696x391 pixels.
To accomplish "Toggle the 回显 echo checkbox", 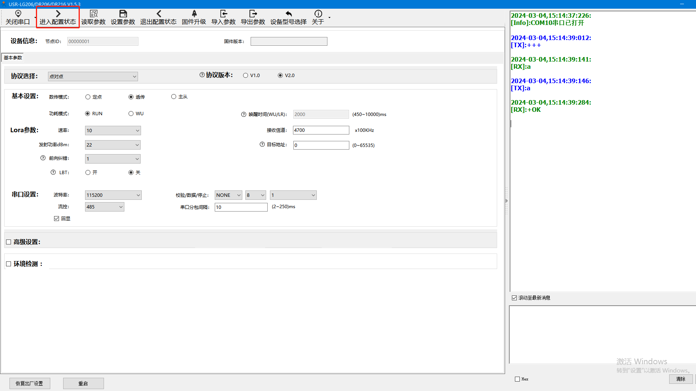I will [x=57, y=219].
